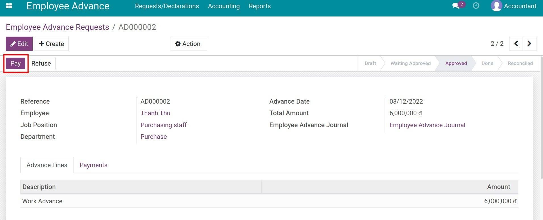Open the apps grid menu icon

9,6
